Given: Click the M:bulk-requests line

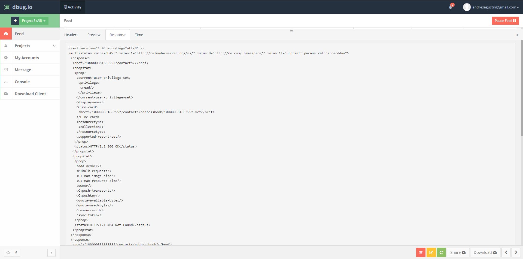Looking at the screenshot, I should (94, 171).
